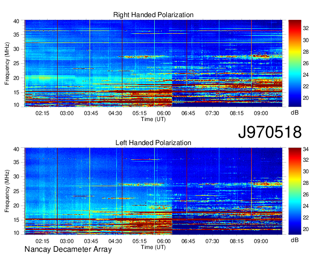
Task: Click the 04:30 time tick on Right Handed plot
Action: (115, 113)
